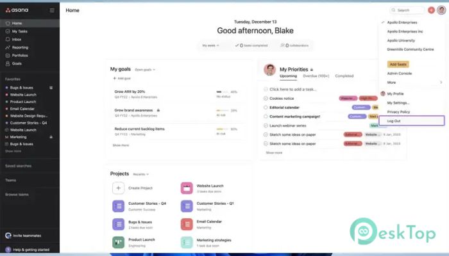The height and width of the screenshot is (256, 449).
Task: Click the Reporting chart icon
Action: click(8, 47)
